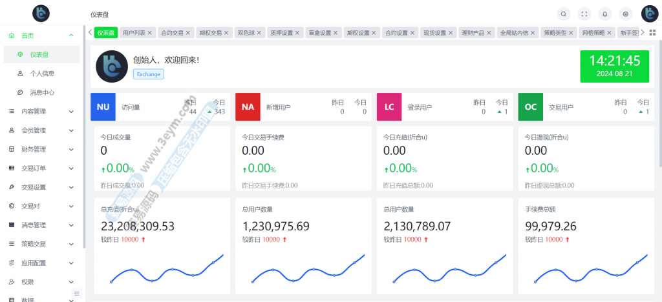This screenshot has height=302, width=662.
Task: Expand the 内容管理 menu
Action: [x=42, y=111]
